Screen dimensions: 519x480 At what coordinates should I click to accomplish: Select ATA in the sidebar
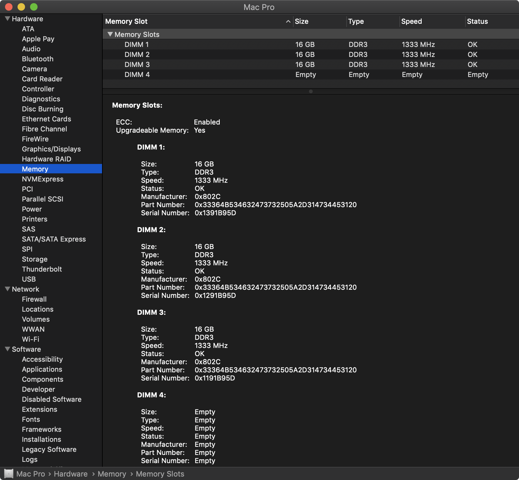click(x=28, y=29)
